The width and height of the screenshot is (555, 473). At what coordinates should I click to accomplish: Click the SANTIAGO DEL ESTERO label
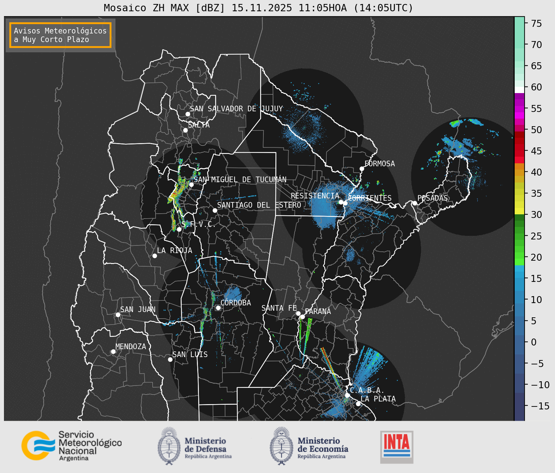pyautogui.click(x=259, y=205)
